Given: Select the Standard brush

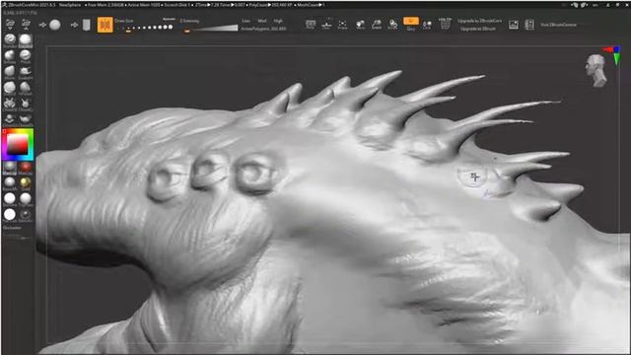Looking at the screenshot, I should pyautogui.click(x=10, y=40).
